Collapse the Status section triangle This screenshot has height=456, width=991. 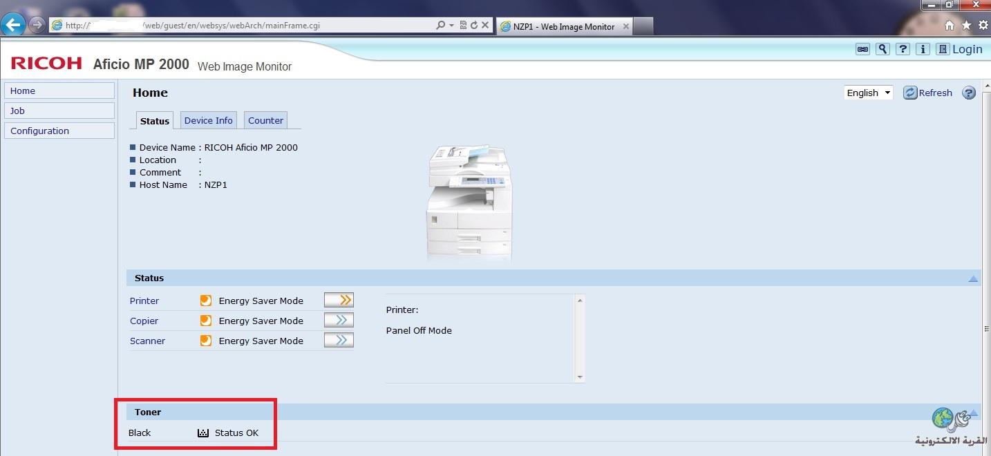point(973,278)
